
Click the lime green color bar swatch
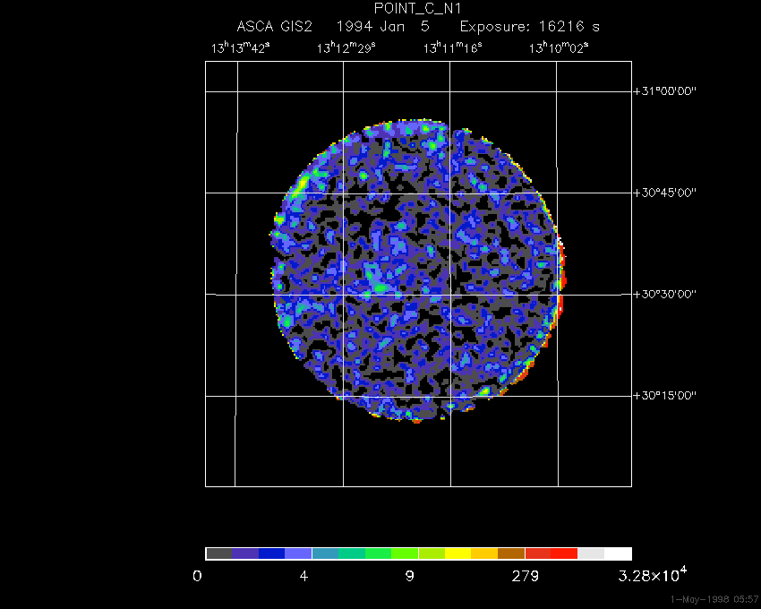point(405,553)
